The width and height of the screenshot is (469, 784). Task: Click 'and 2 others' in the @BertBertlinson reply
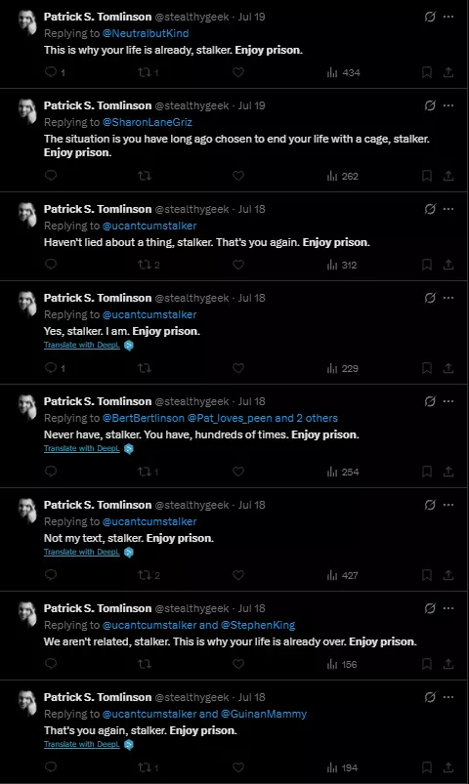pyautogui.click(x=307, y=418)
